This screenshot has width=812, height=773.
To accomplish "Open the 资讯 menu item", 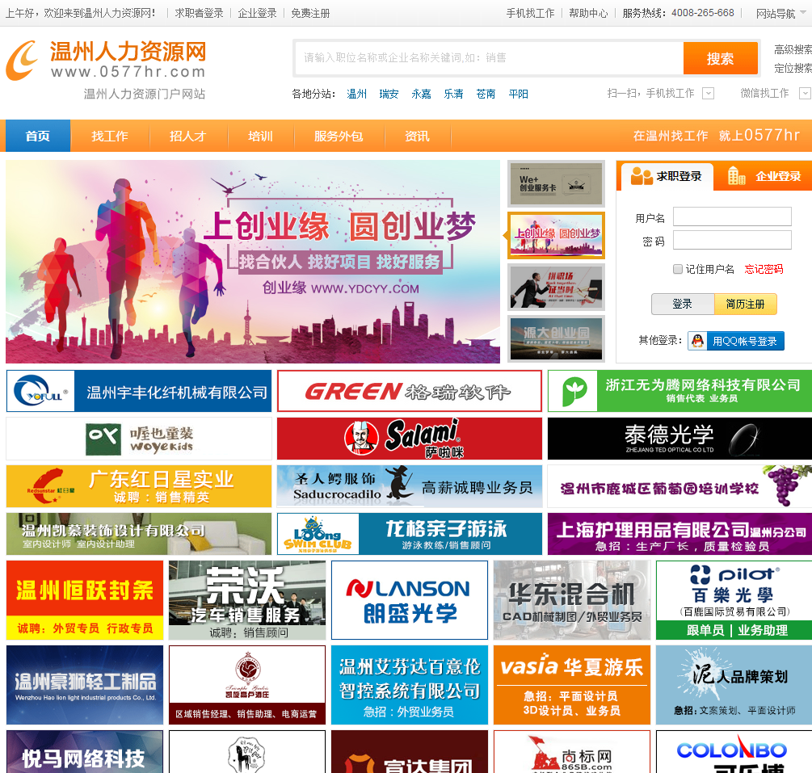I will coord(418,137).
